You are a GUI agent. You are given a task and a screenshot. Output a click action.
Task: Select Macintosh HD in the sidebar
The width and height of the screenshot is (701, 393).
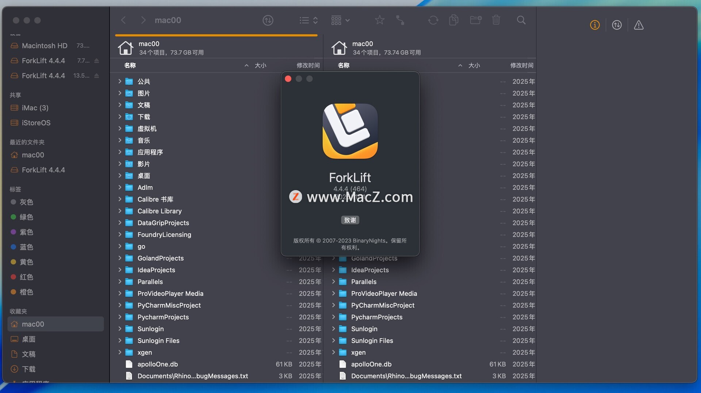pyautogui.click(x=45, y=46)
